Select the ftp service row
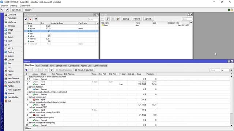The width and height of the screenshot is (234, 131). pos(61,31)
